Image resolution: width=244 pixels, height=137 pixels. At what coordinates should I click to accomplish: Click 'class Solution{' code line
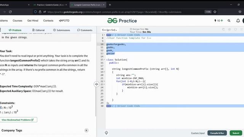click(117, 60)
